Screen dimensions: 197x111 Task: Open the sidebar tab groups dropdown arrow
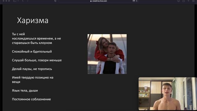pos(18,1)
